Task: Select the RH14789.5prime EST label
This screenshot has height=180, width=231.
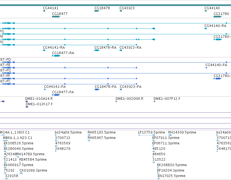Action: tap(30, 154)
